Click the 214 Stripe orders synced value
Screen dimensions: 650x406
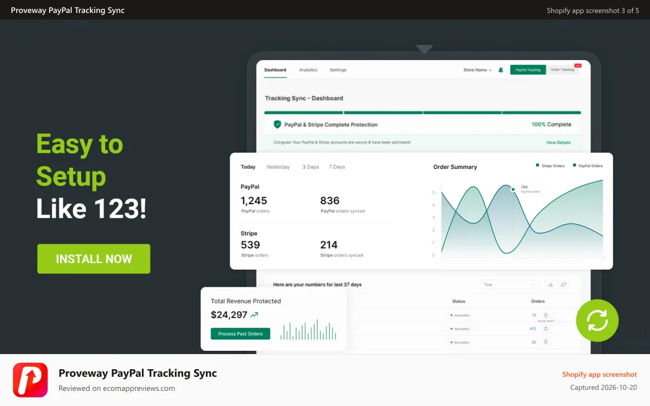(329, 245)
